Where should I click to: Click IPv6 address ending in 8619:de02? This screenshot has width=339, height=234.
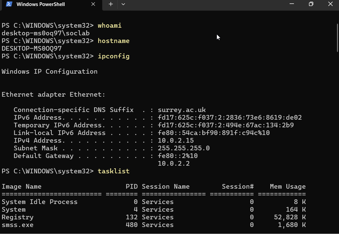pyautogui.click(x=230, y=118)
